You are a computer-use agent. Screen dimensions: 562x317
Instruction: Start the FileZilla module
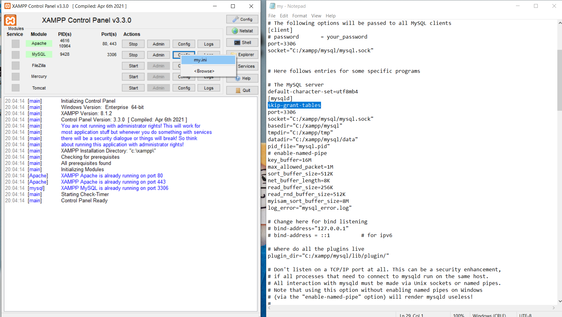pos(133,66)
